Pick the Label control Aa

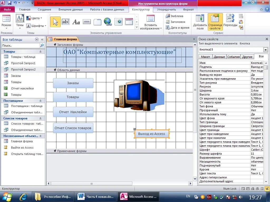(x=76, y=22)
